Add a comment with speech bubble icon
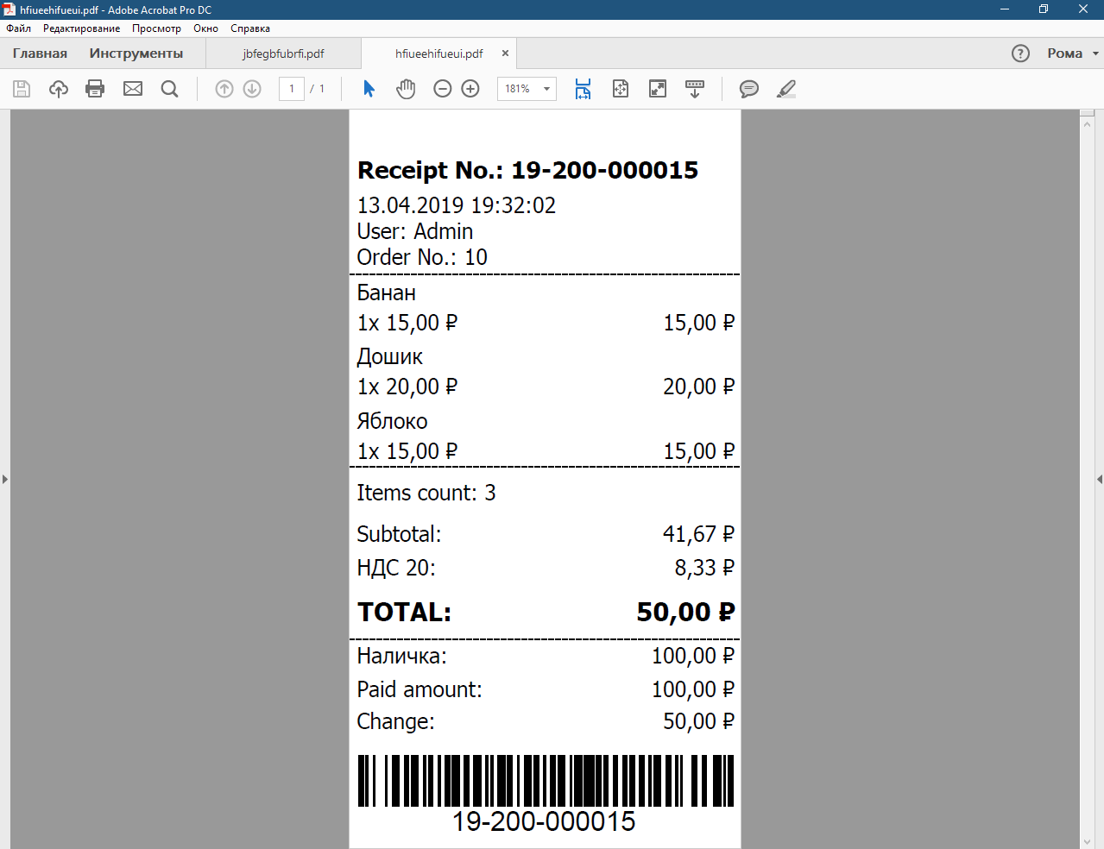The image size is (1104, 849). point(749,89)
